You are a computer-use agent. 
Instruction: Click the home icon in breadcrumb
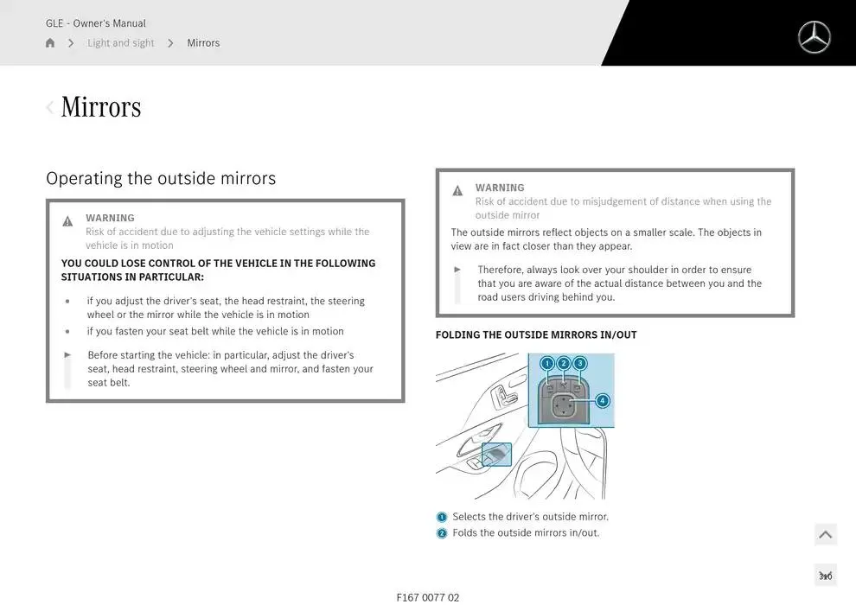click(x=50, y=43)
